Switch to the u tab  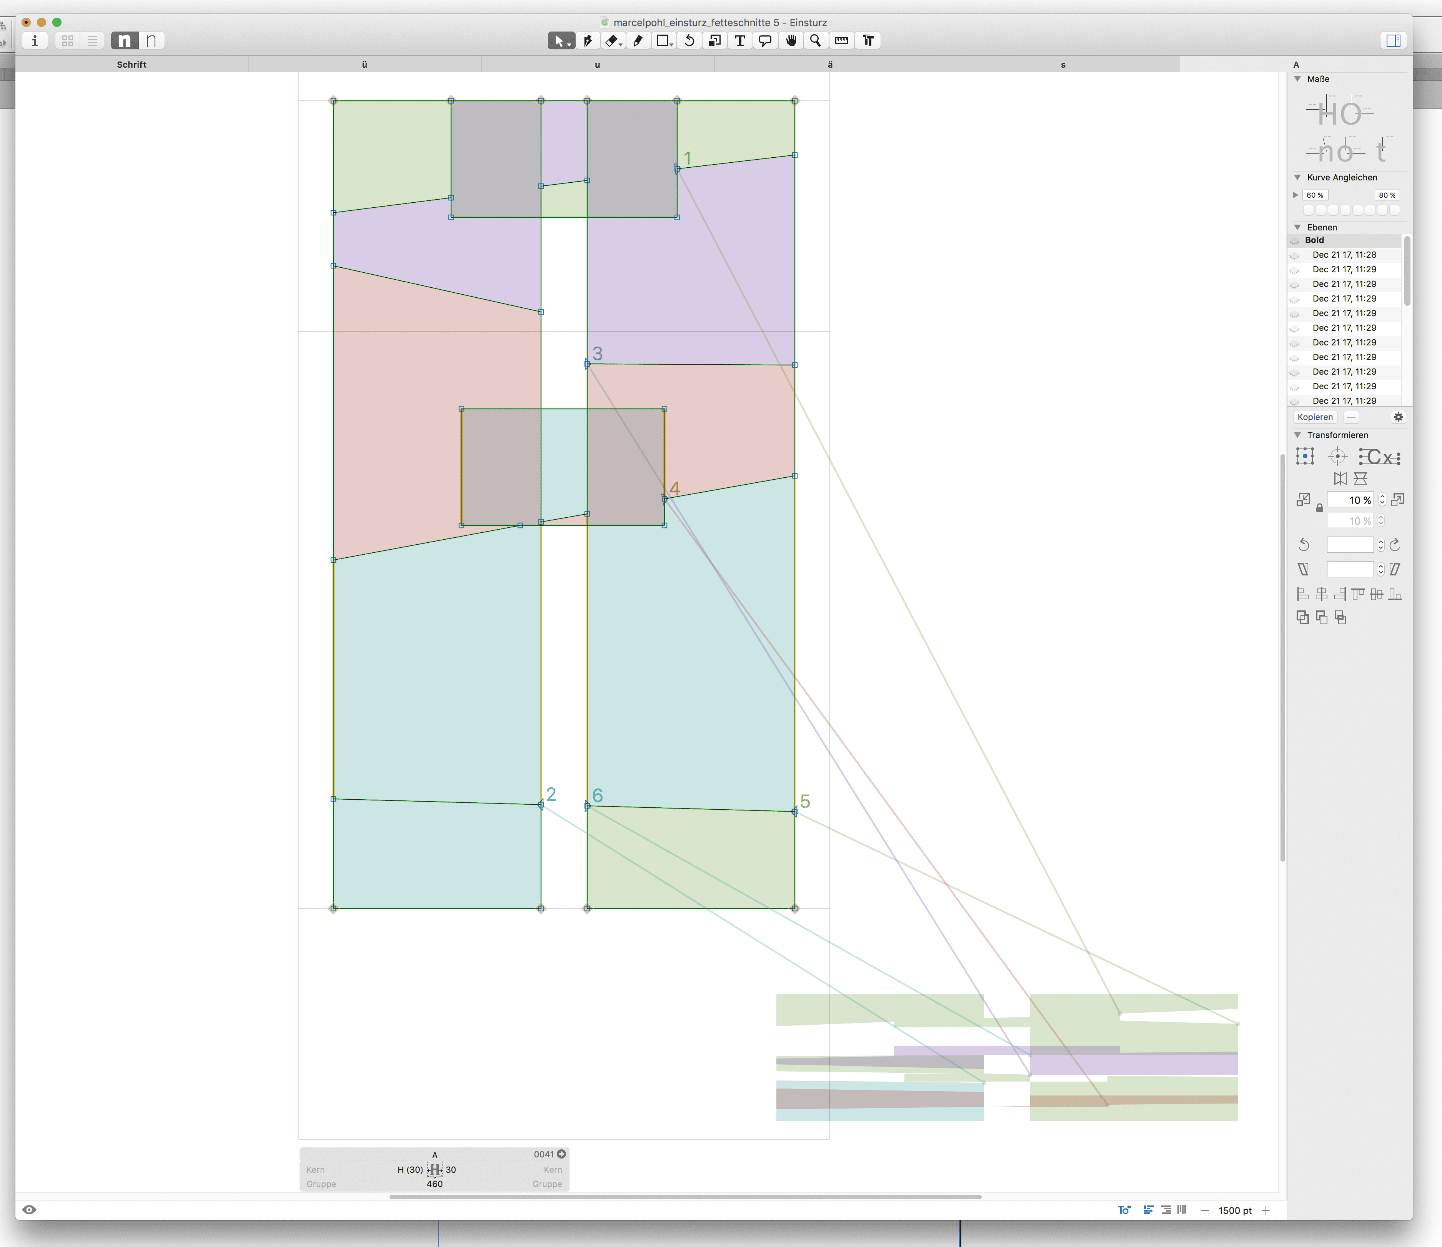tap(597, 64)
